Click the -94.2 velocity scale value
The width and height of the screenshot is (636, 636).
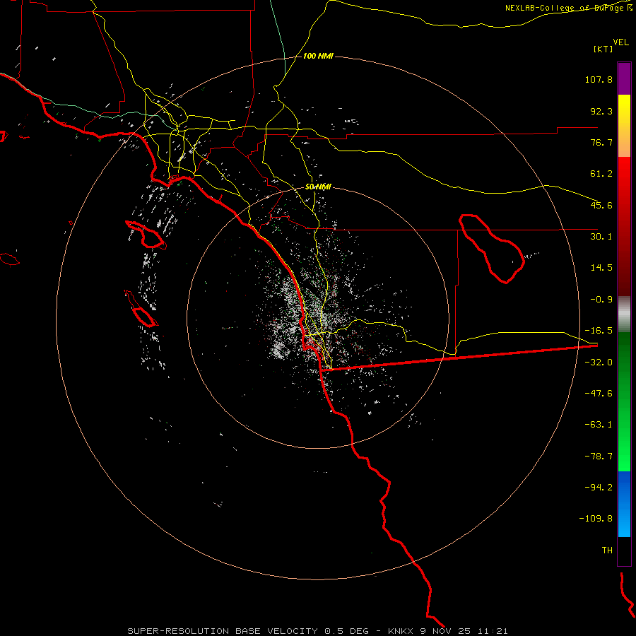(x=599, y=488)
